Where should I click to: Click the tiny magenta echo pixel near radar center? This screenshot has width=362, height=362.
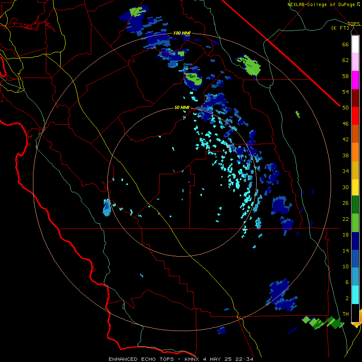(x=189, y=182)
